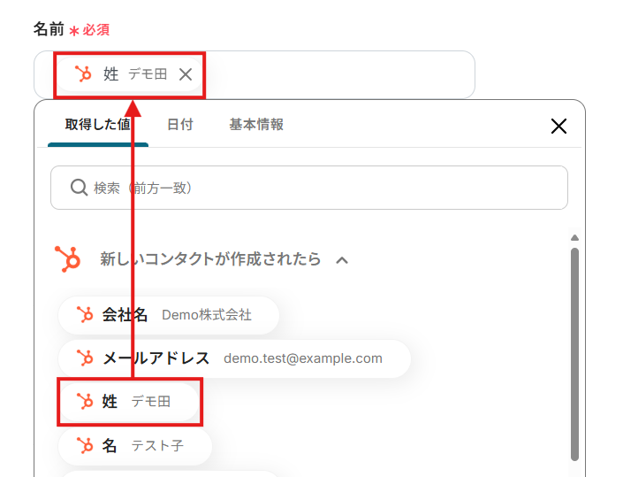The width and height of the screenshot is (623, 477).
Task: Click HubSpot icon on メールアドレス row
Action: click(85, 358)
